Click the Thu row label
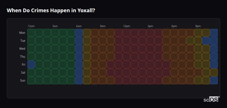The width and height of the screenshot is (227, 108). pos(23,57)
